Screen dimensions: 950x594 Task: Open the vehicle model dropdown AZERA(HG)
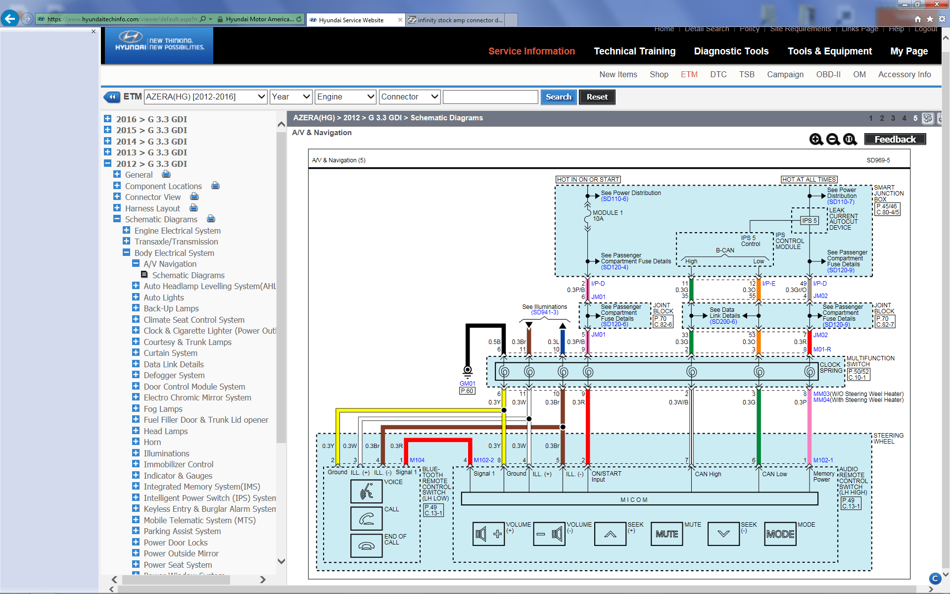pyautogui.click(x=206, y=97)
